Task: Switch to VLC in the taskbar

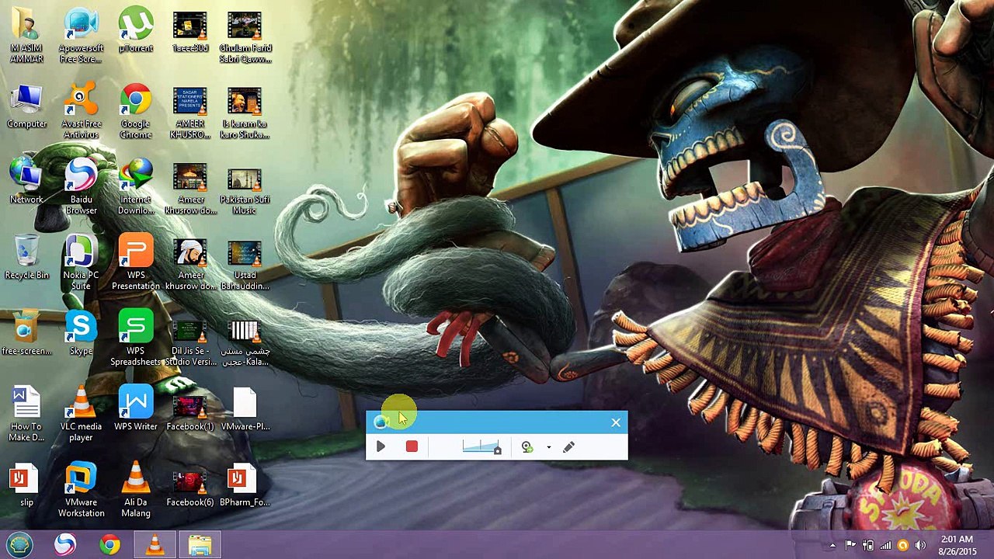Action: click(x=155, y=545)
